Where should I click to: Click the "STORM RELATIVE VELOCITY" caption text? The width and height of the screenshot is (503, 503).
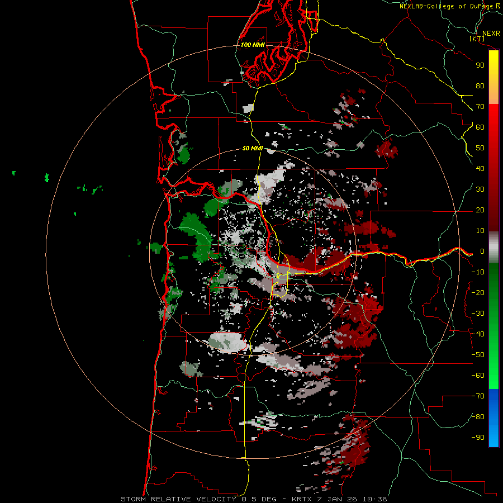pos(178,499)
